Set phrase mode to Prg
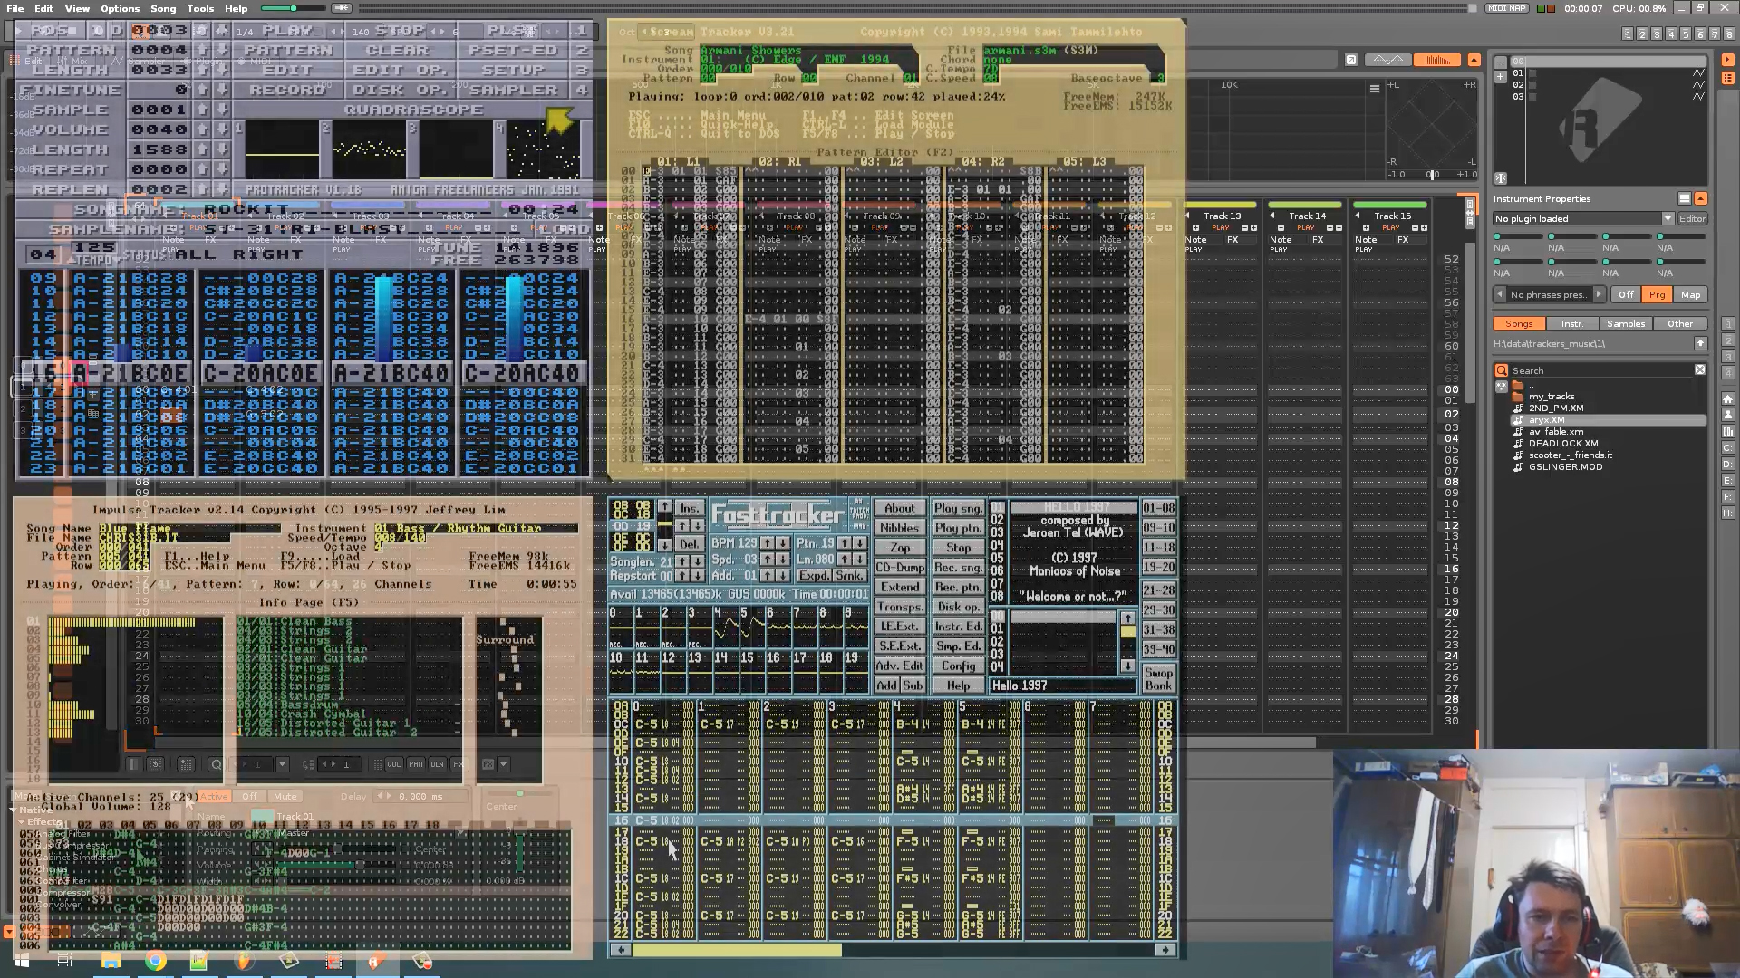 [1657, 294]
